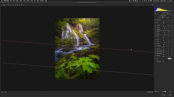
Task: Click the plus icon beside Clarity
Action: point(172,41)
